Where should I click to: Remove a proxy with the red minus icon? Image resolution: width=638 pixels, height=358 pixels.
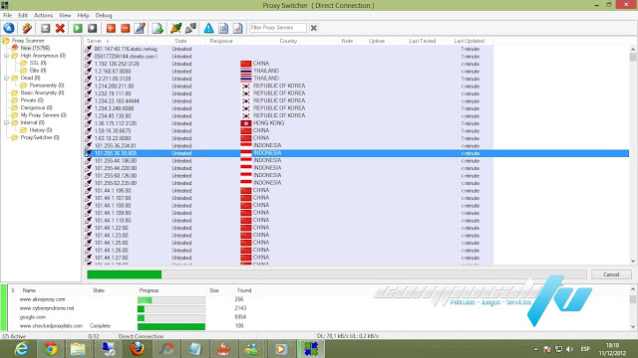126,28
